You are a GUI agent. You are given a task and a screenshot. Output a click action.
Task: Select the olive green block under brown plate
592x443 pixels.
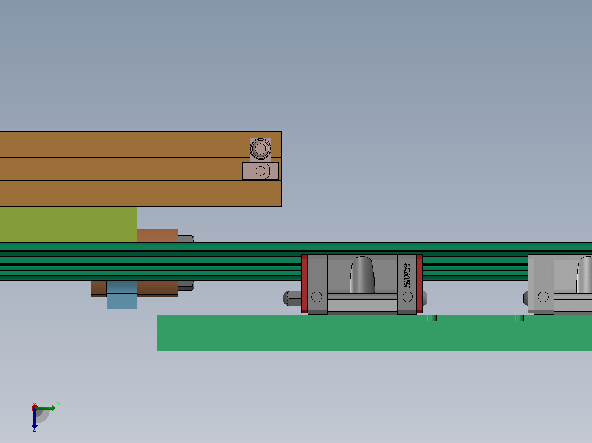click(68, 224)
